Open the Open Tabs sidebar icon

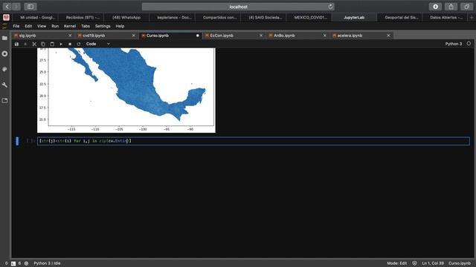(x=4, y=101)
